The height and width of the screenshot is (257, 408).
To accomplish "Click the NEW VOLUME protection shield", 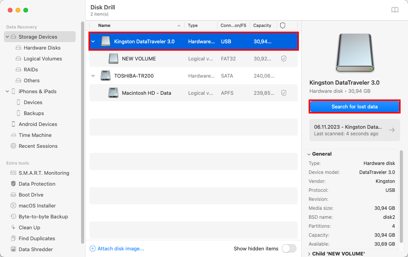I will click(x=284, y=58).
